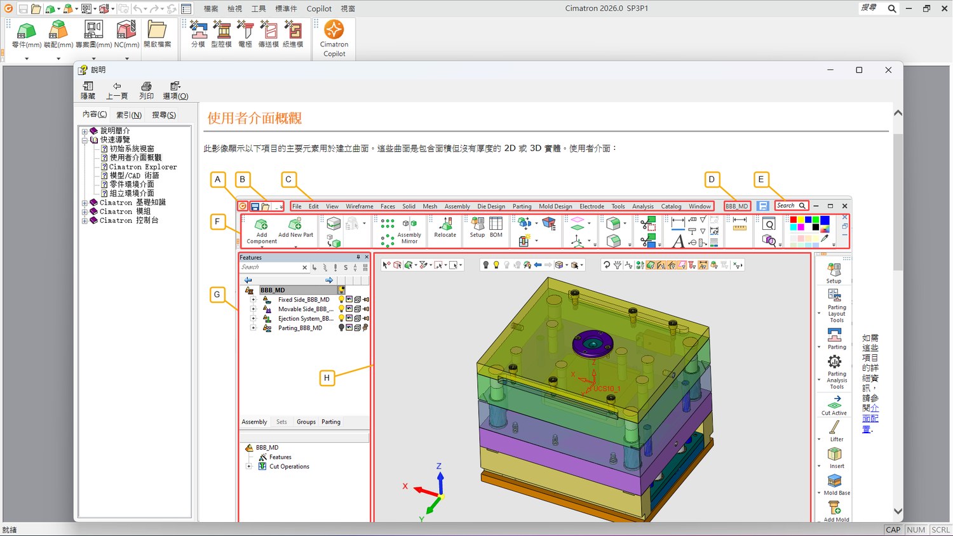Viewport: 953px width, 536px height.
Task: Open the dropdown arrow under NC(mm)
Action: tap(127, 58)
